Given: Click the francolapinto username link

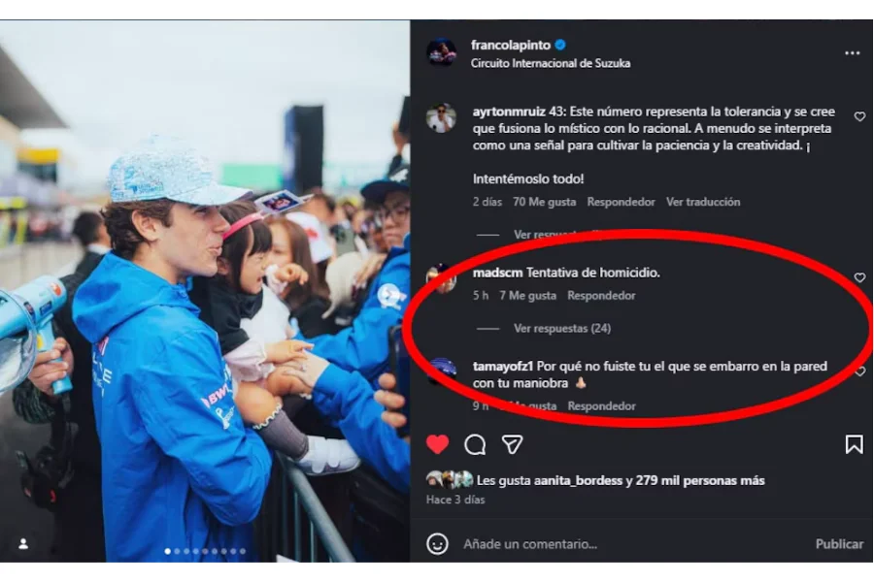Looking at the screenshot, I should click(511, 45).
